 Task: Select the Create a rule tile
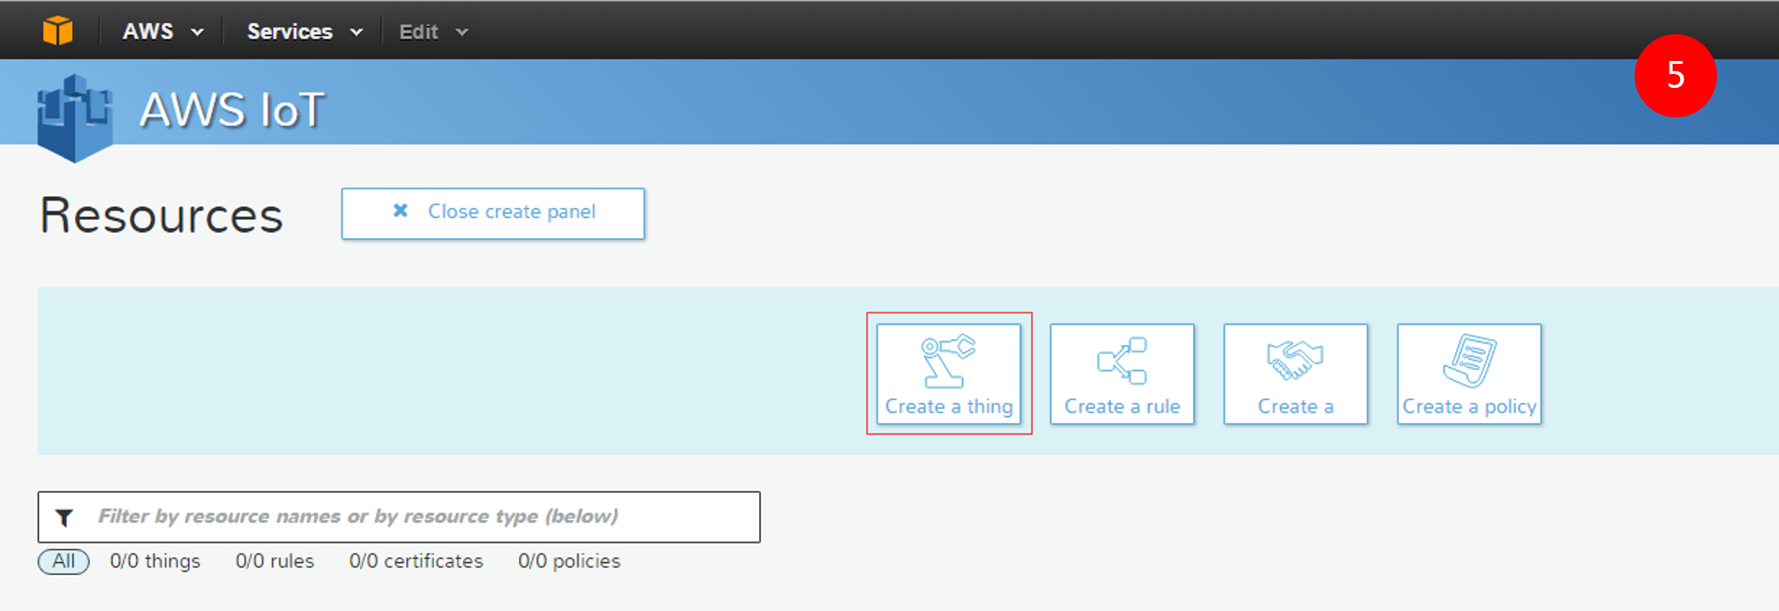1122,373
